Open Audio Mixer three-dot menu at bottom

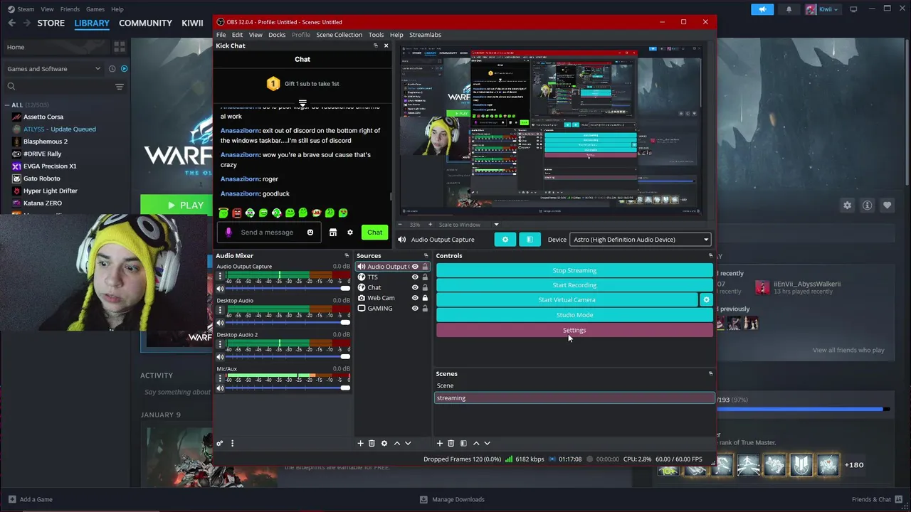point(232,443)
